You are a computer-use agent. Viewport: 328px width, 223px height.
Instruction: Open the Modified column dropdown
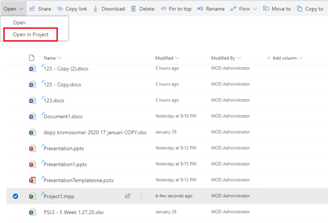pyautogui.click(x=177, y=58)
